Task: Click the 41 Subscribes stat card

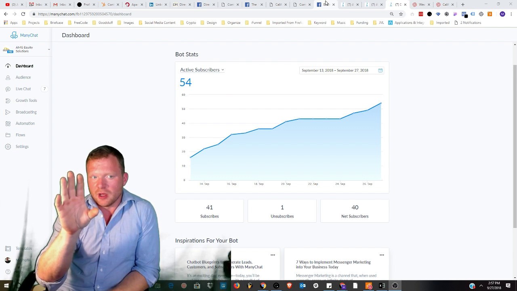Action: (x=209, y=211)
